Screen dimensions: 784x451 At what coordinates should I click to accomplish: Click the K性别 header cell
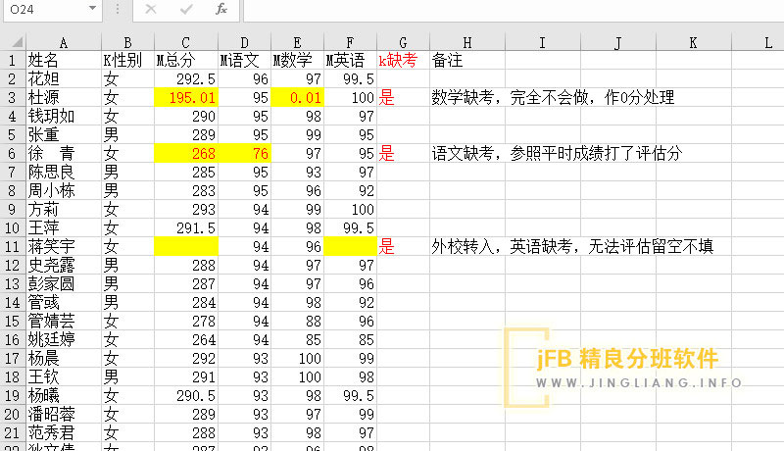(x=127, y=61)
